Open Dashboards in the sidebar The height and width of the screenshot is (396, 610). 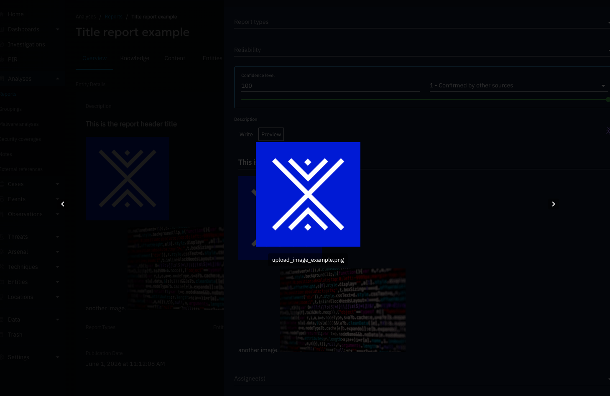(x=23, y=29)
